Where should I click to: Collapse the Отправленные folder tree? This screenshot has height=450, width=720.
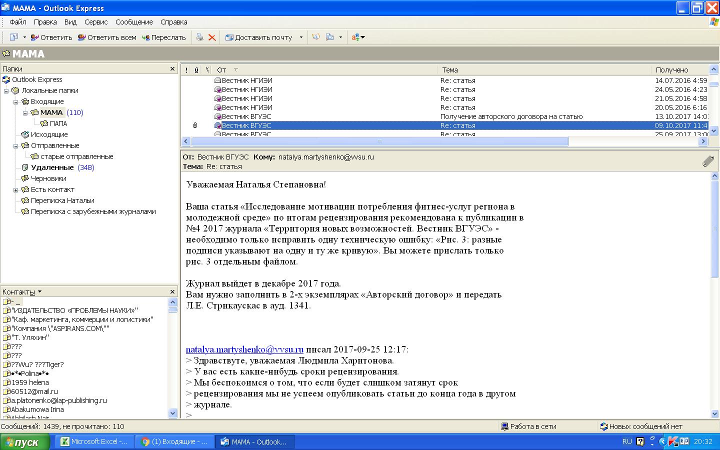(15, 146)
